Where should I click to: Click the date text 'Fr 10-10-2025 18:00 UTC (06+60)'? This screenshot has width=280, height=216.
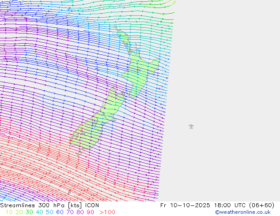coord(217,205)
